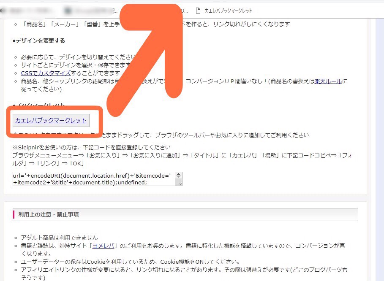Click the アフィリエイトリンクの仕様 bullet text
Image resolution: width=384 pixels, height=281 pixels.
184,274
